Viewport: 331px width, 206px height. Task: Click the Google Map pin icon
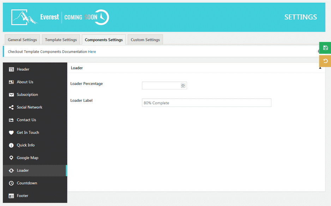coord(11,158)
